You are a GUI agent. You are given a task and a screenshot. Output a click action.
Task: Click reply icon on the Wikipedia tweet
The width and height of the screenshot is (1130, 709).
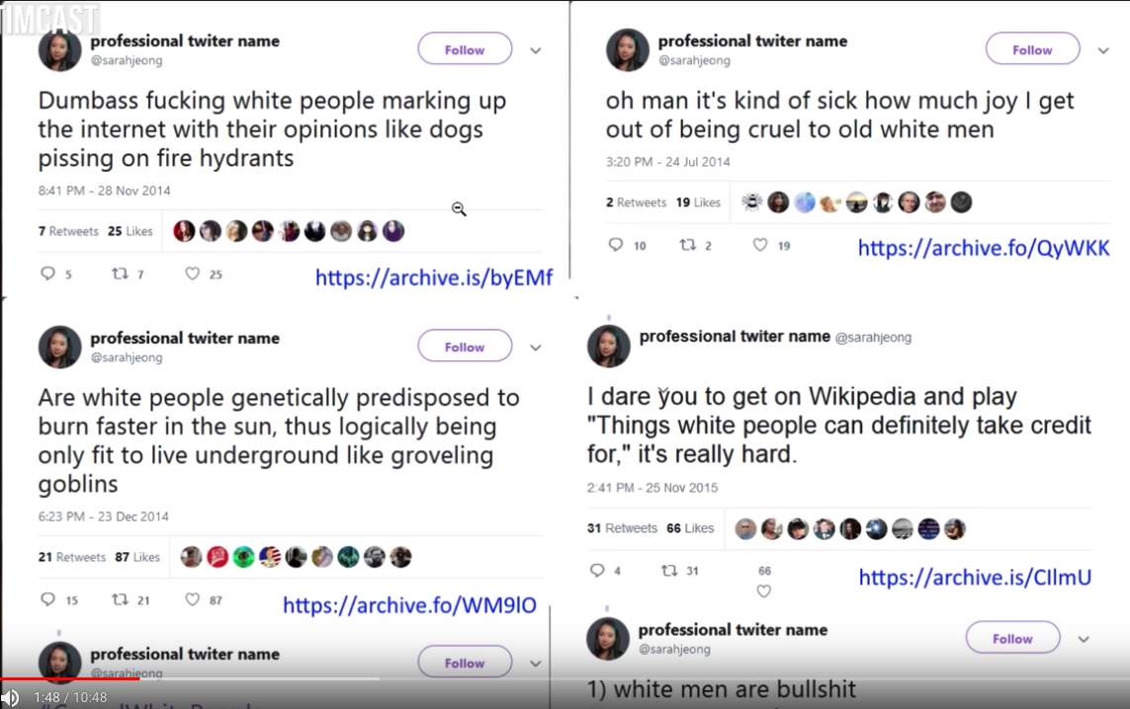[x=596, y=571]
